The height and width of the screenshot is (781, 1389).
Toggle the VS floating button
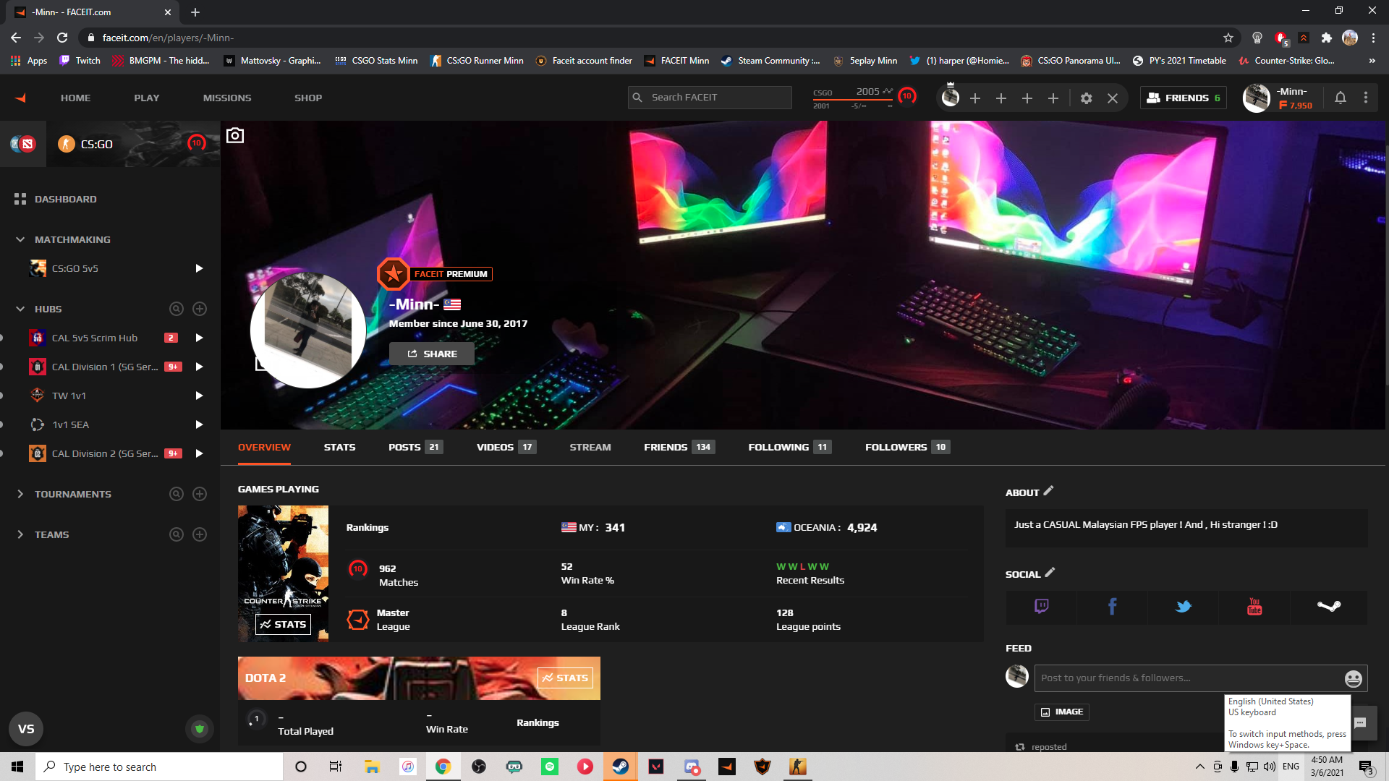coord(26,729)
